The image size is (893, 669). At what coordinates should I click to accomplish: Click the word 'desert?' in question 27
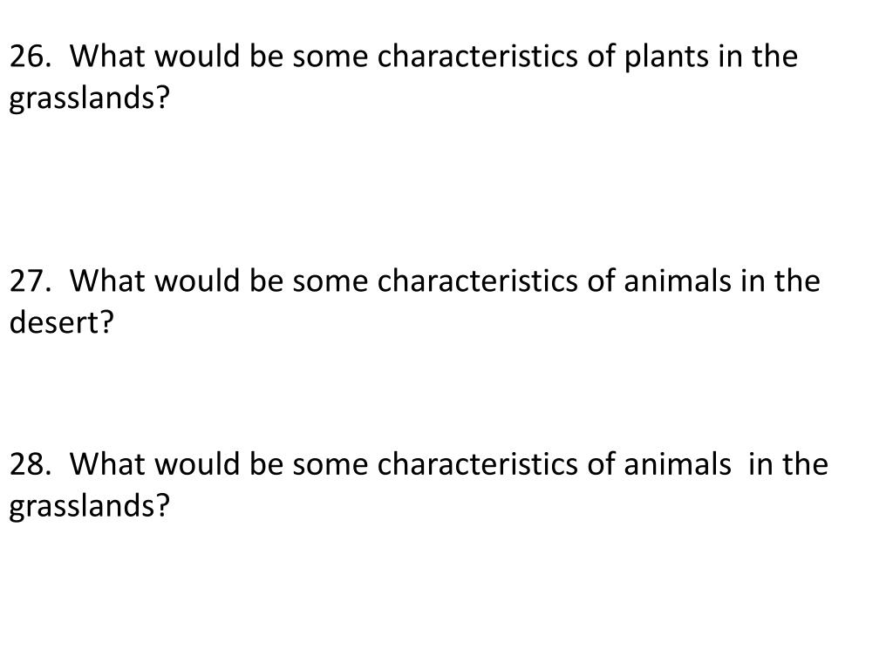[62, 324]
